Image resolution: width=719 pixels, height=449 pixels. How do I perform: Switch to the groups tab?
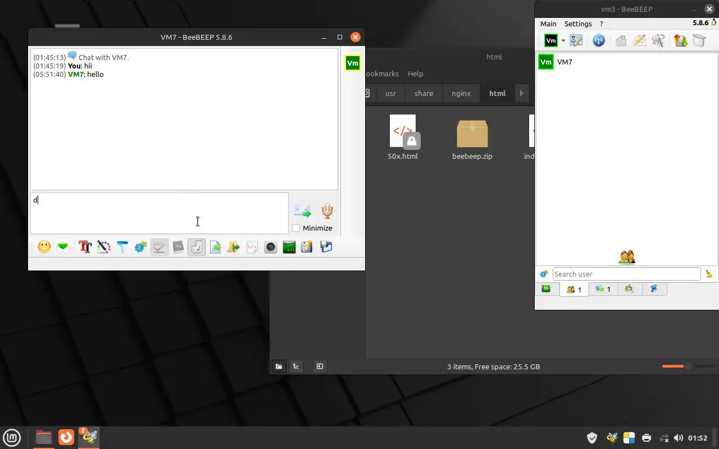pyautogui.click(x=629, y=289)
